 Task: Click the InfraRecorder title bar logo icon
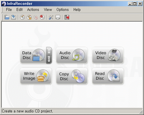click(4, 4)
